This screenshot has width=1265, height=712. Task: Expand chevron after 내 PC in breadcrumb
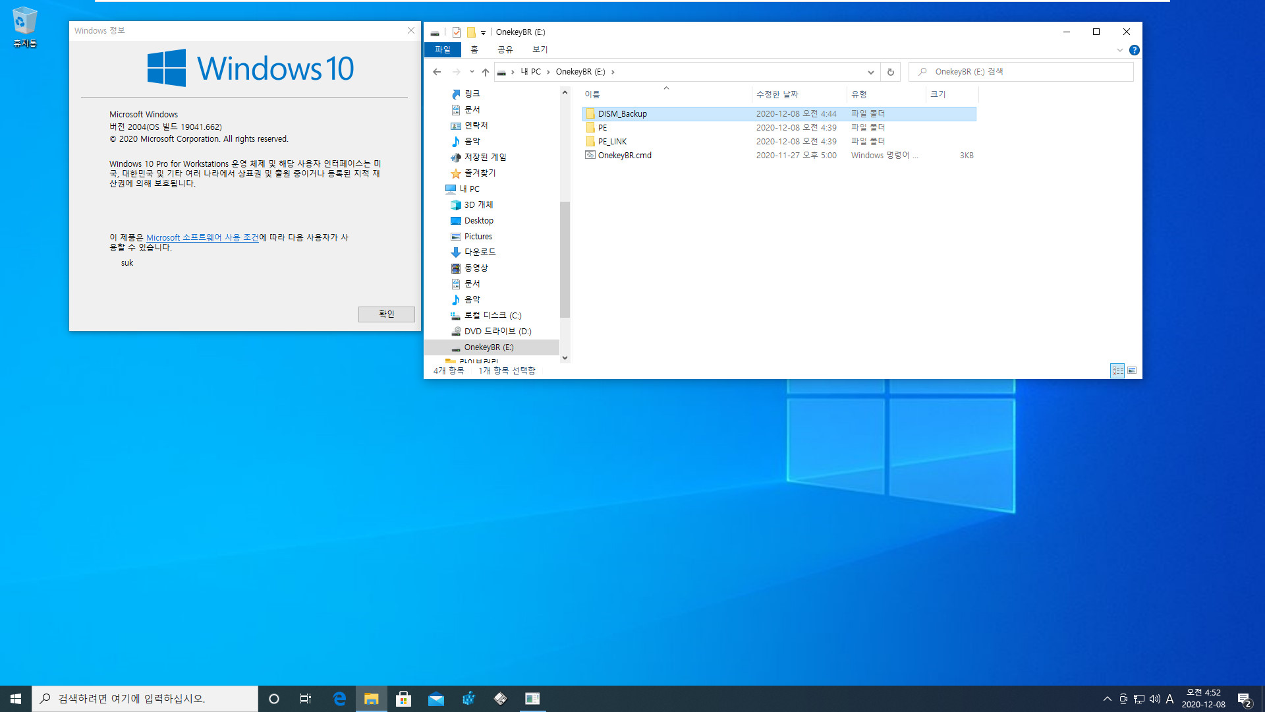548,72
